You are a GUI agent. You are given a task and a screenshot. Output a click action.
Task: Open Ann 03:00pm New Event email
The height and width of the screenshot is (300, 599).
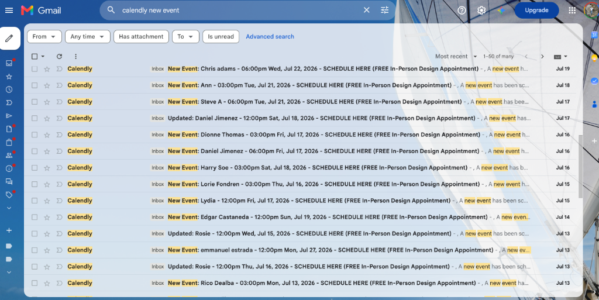300,85
